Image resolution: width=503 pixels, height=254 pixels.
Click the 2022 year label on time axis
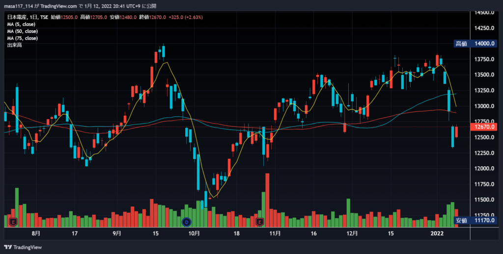coord(437,233)
